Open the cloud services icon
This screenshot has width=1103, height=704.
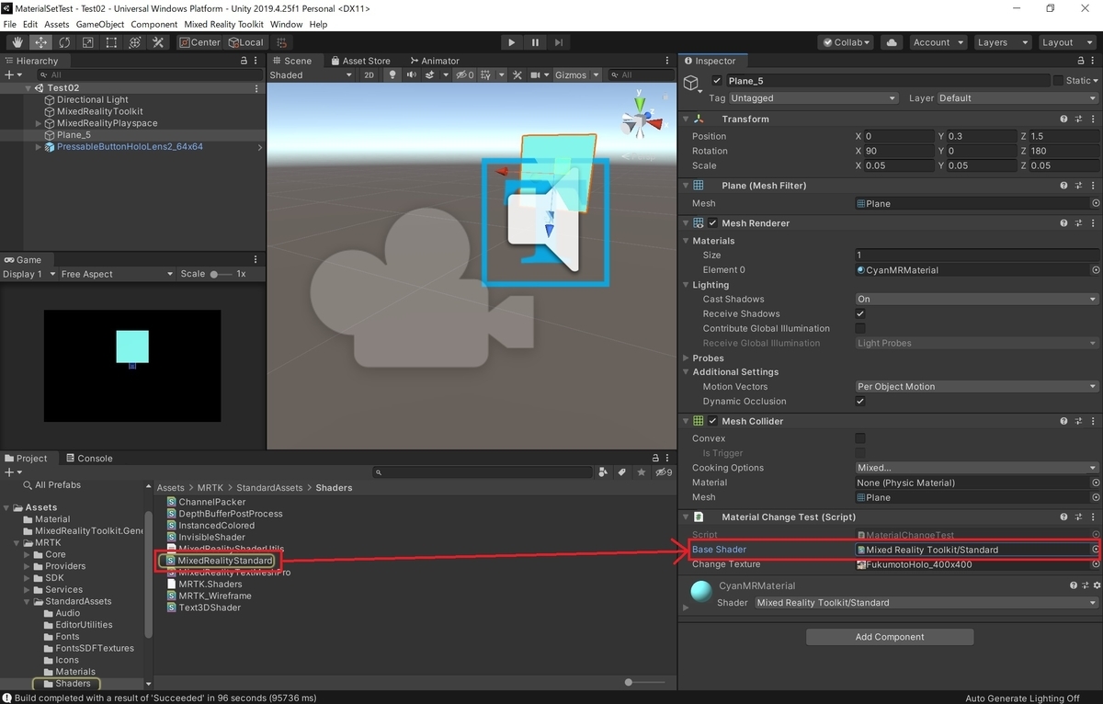pyautogui.click(x=891, y=42)
